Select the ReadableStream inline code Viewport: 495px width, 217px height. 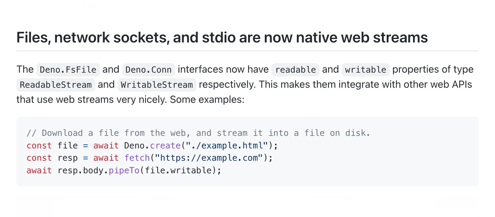coord(56,85)
